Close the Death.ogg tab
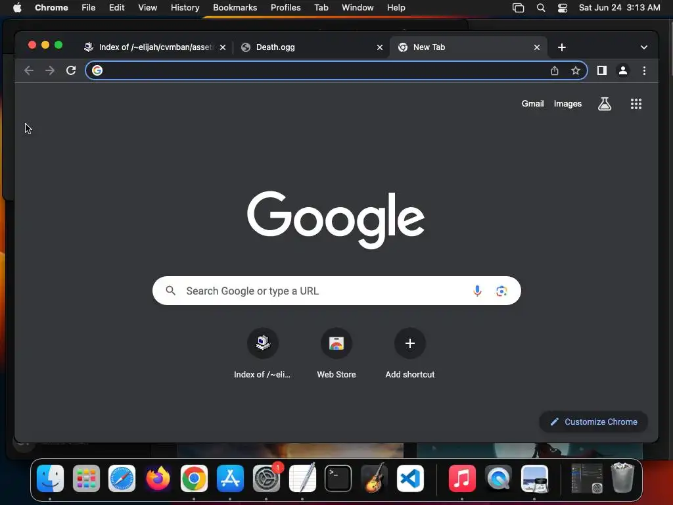This screenshot has height=505, width=673. click(x=379, y=47)
